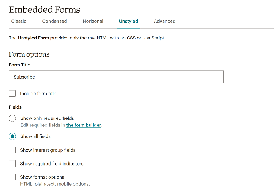274x190 pixels.
Task: Click the Fields section label
Action: [15, 107]
